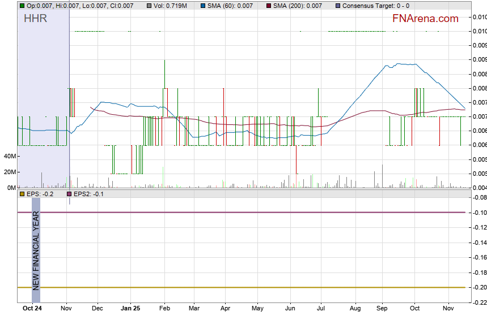487x320 pixels.
Task: Click the Consensus Target legend swatch
Action: pyautogui.click(x=338, y=6)
